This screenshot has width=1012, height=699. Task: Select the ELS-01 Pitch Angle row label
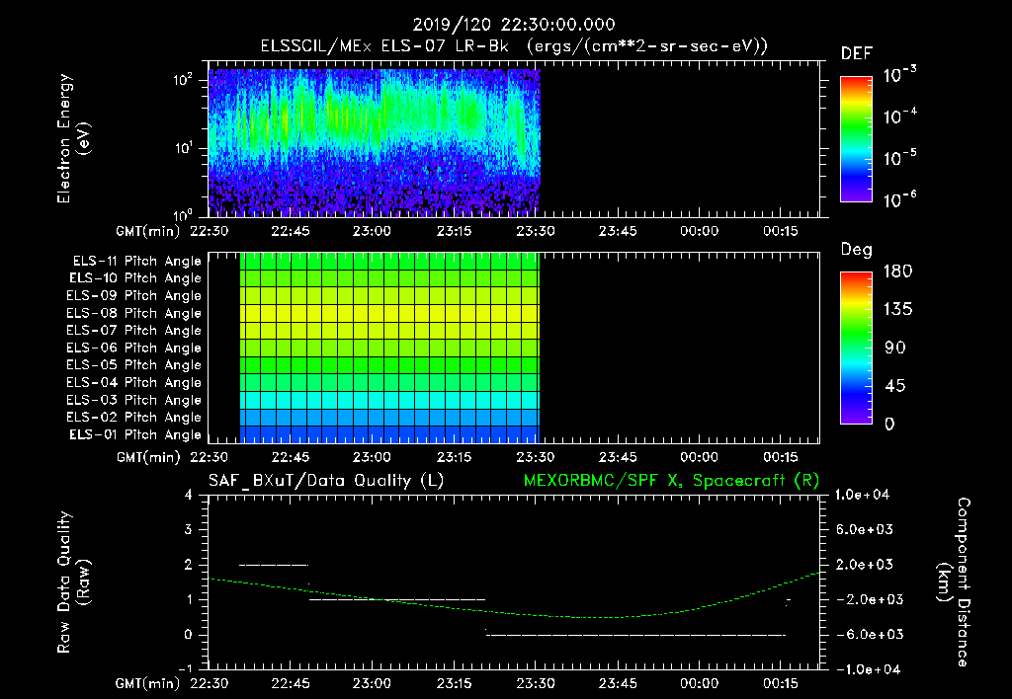coord(135,435)
